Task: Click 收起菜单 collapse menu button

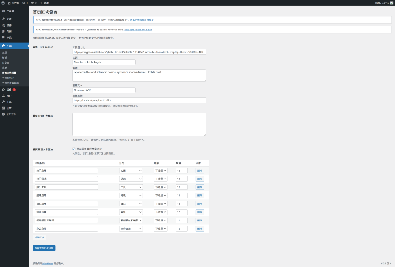Action: coord(11,114)
